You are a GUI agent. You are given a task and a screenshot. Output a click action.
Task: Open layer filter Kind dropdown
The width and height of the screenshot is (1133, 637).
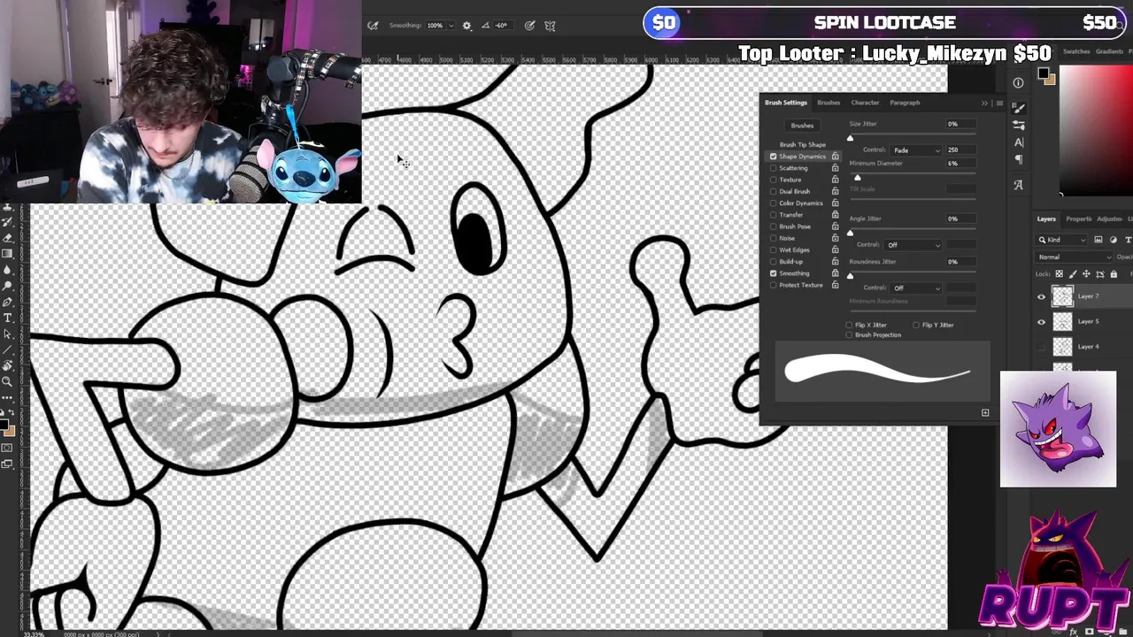coord(1063,240)
